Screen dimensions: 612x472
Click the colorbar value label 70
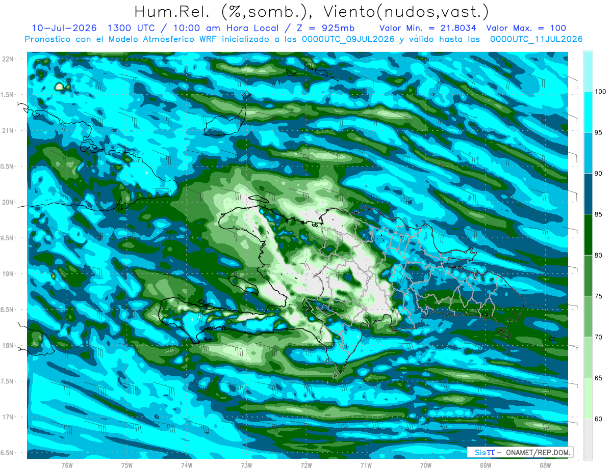(598, 337)
